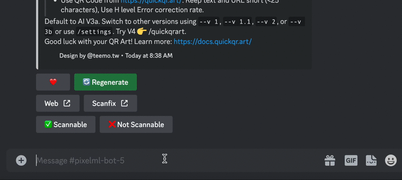Click the red heart reaction button

(x=53, y=82)
